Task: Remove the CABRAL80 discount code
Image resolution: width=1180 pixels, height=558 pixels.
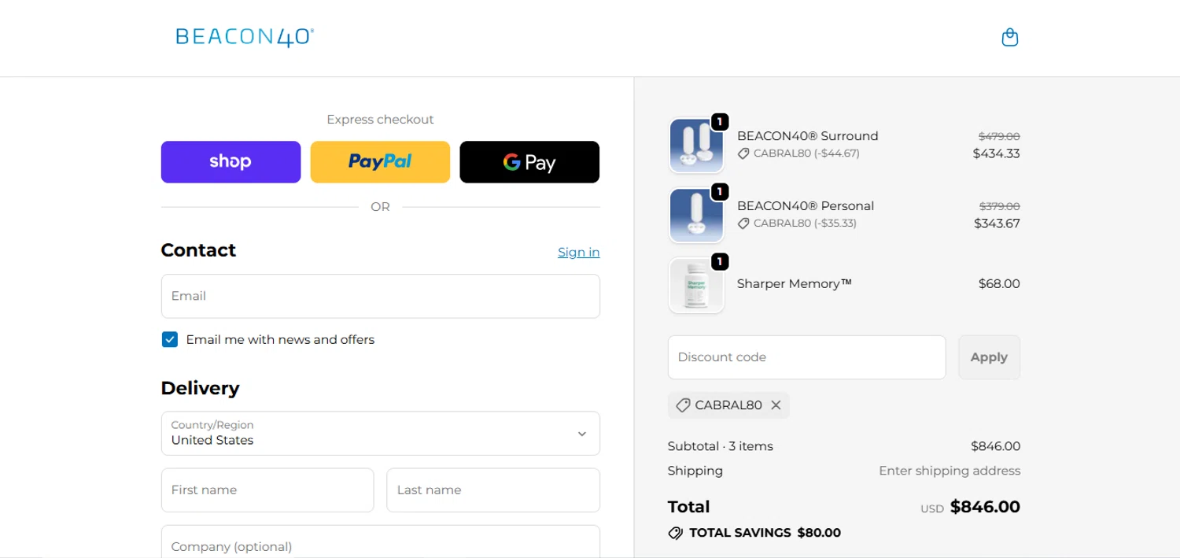Action: 776,405
